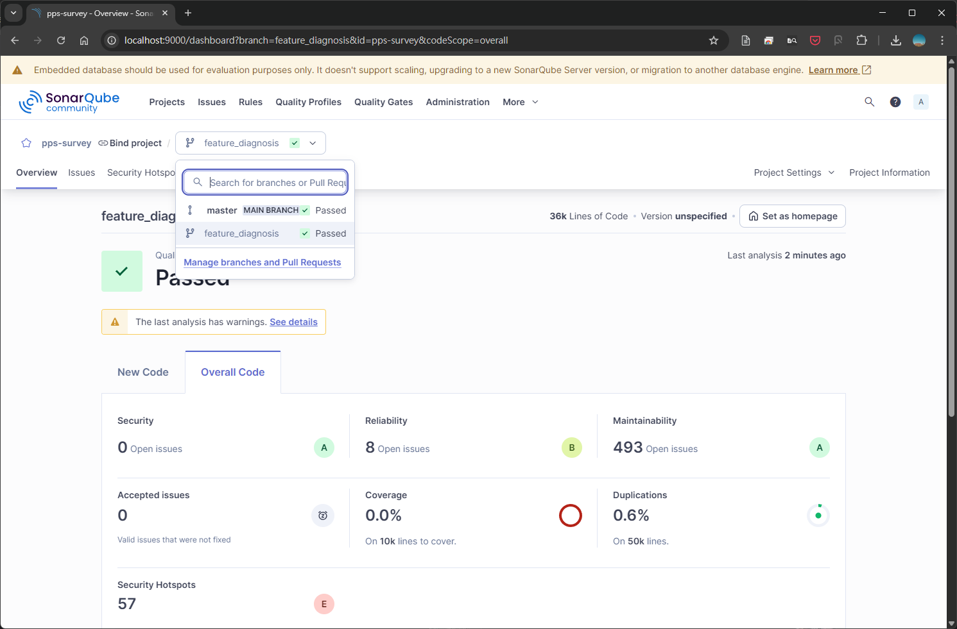
Task: Open the search magnifier in top navigation
Action: tap(869, 102)
